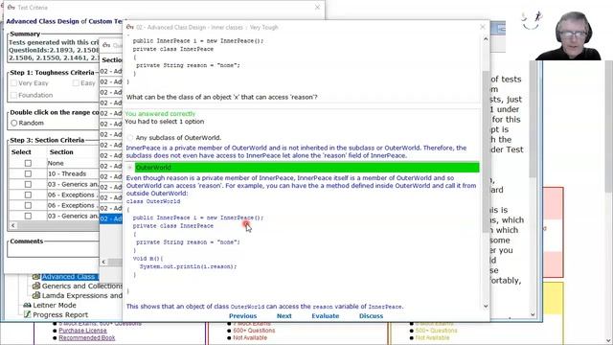
Task: Check the first 03 - Generics section checkbox
Action: (28, 184)
